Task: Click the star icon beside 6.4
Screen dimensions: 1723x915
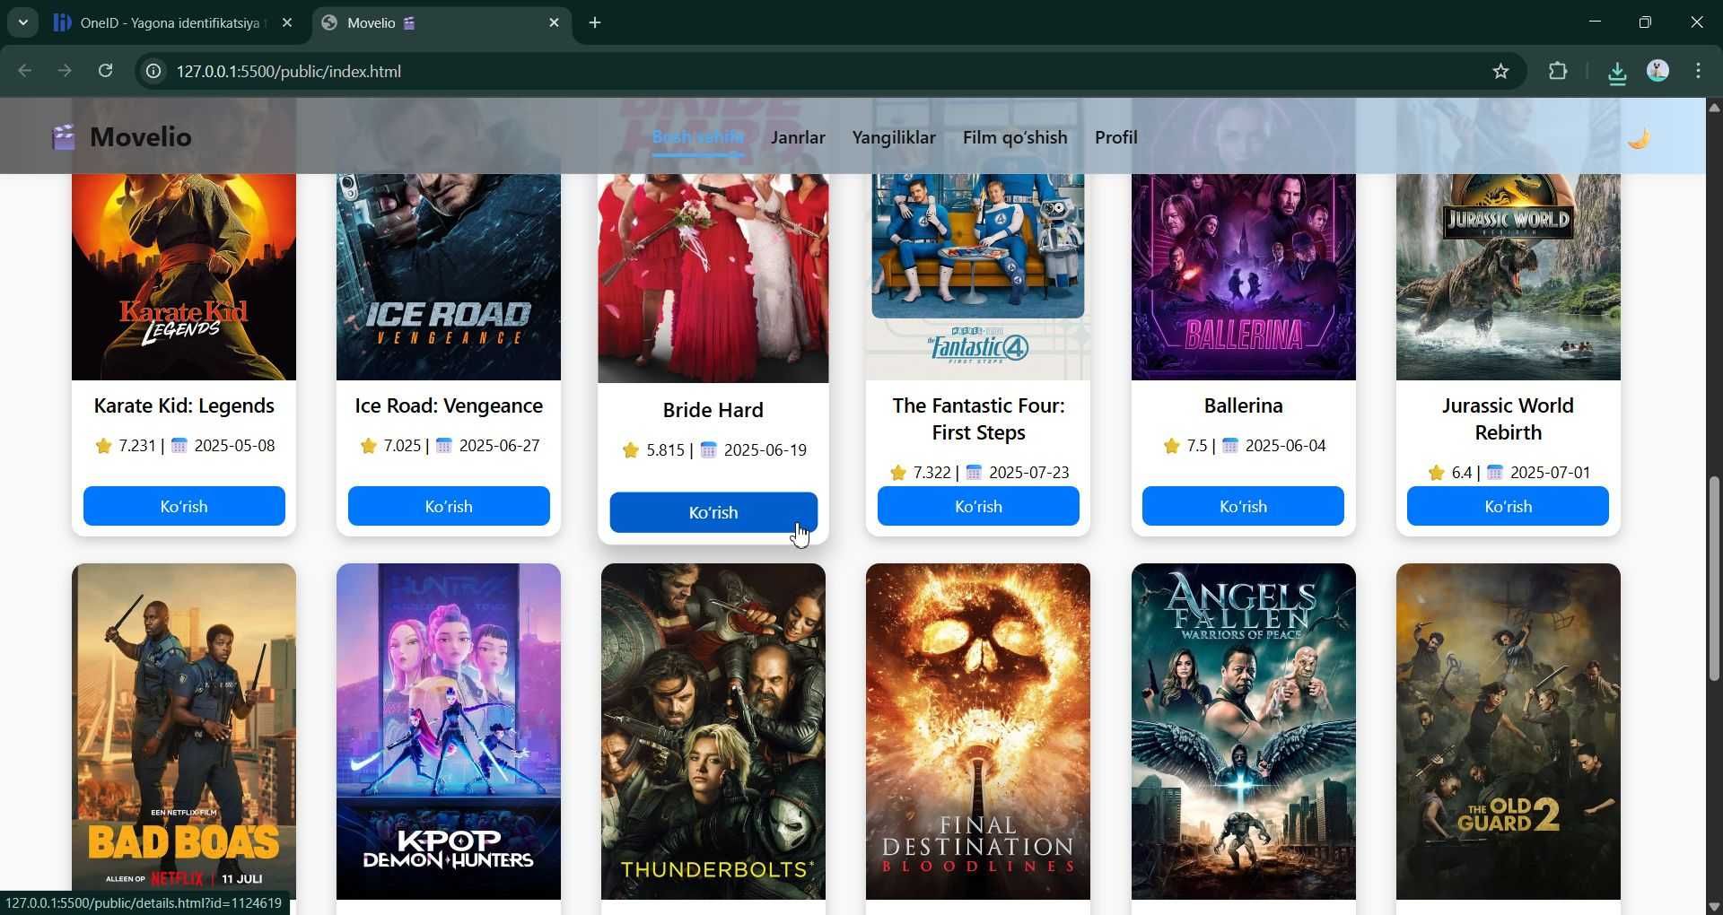Action: pos(1436,473)
